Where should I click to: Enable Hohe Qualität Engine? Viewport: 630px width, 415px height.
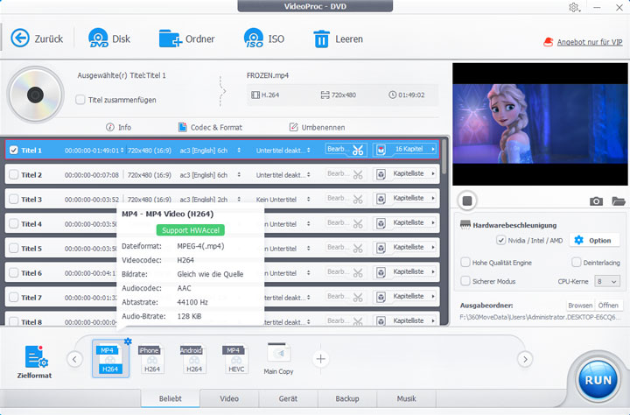coord(465,262)
